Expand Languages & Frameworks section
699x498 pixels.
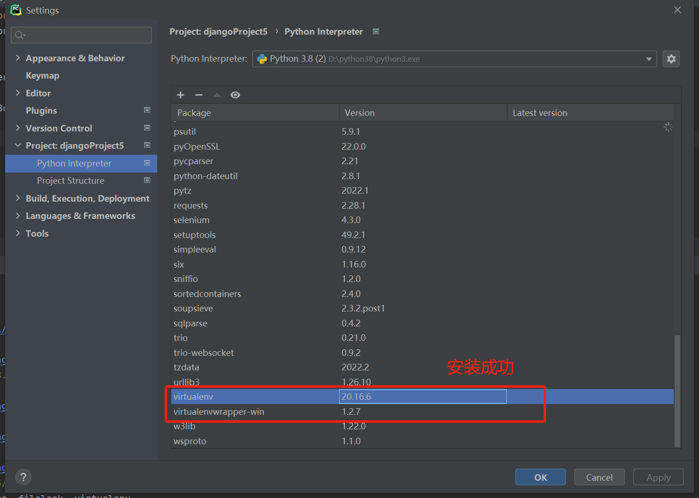18,216
